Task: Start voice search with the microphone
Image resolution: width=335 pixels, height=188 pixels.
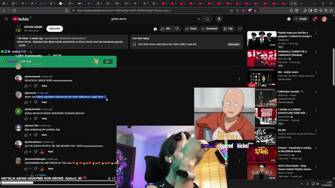Action: tap(219, 19)
